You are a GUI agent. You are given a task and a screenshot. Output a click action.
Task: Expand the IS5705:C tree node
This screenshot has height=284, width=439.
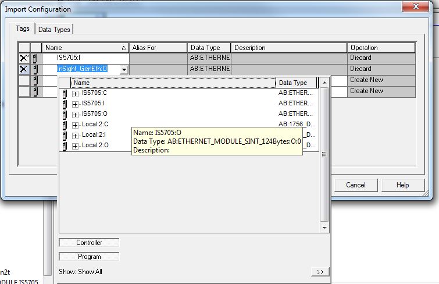coord(75,94)
